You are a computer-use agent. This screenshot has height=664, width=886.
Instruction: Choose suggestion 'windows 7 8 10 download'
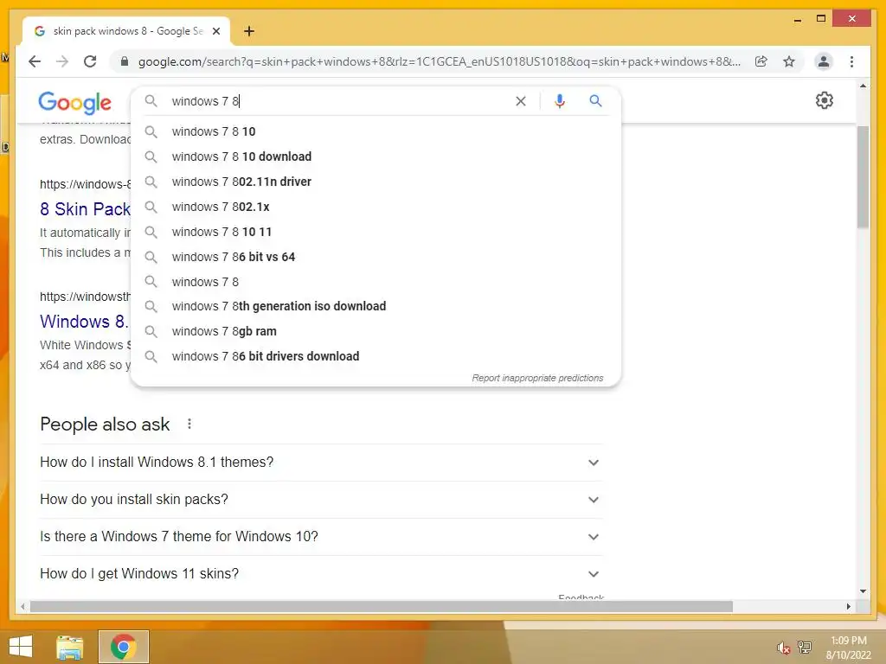[x=376, y=156]
